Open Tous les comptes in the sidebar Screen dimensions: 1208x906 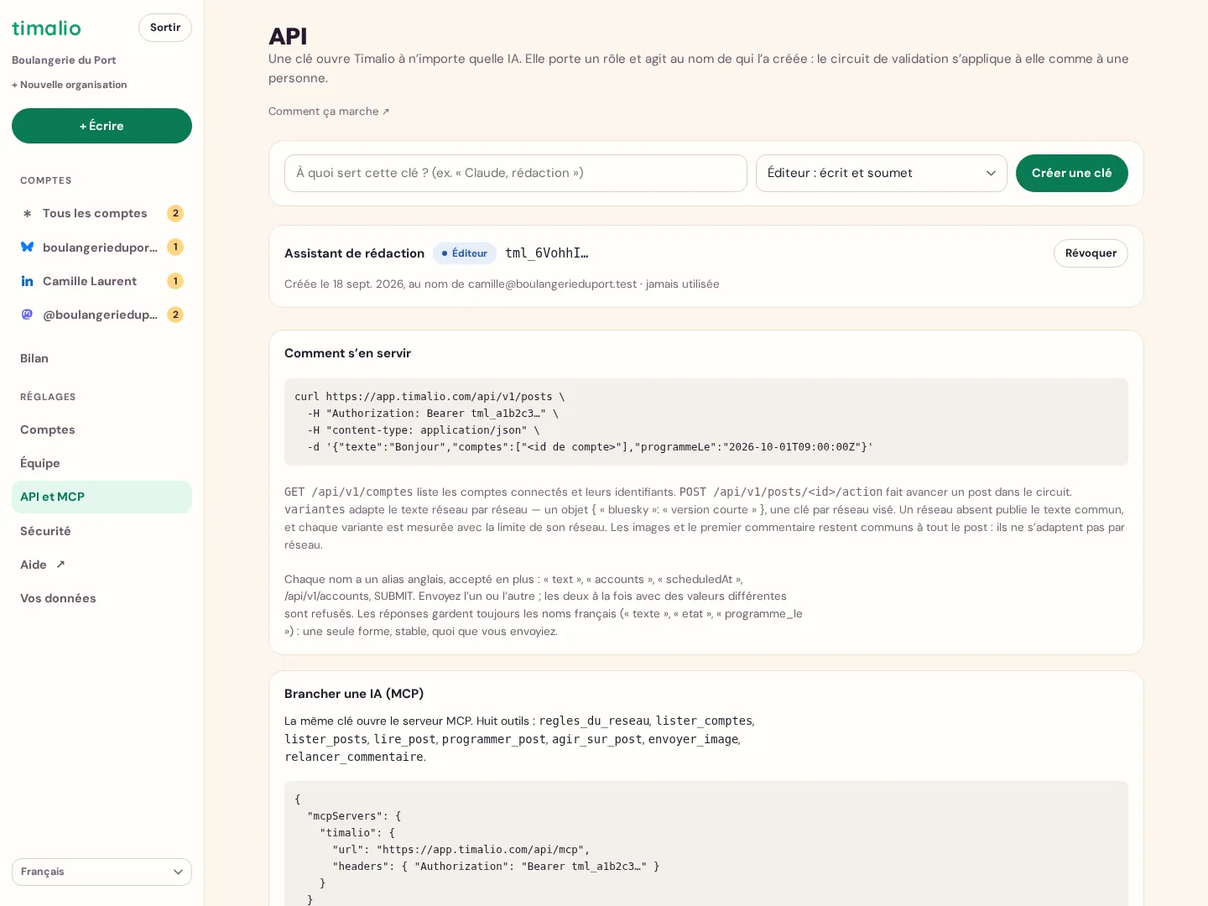(x=102, y=213)
